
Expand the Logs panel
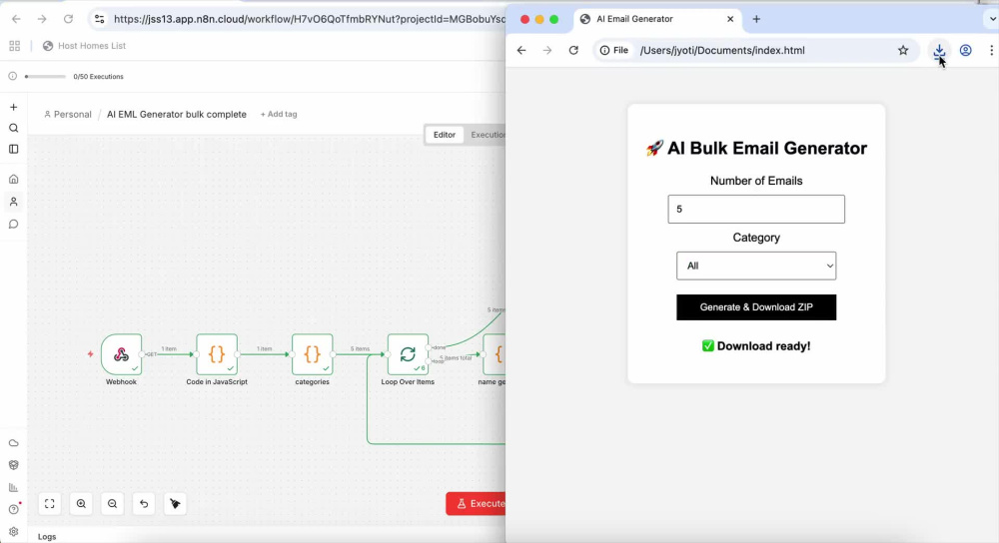coord(47,537)
